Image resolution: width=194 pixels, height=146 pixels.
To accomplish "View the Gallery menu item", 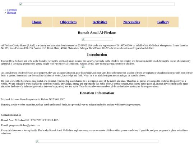I will [163, 22].
